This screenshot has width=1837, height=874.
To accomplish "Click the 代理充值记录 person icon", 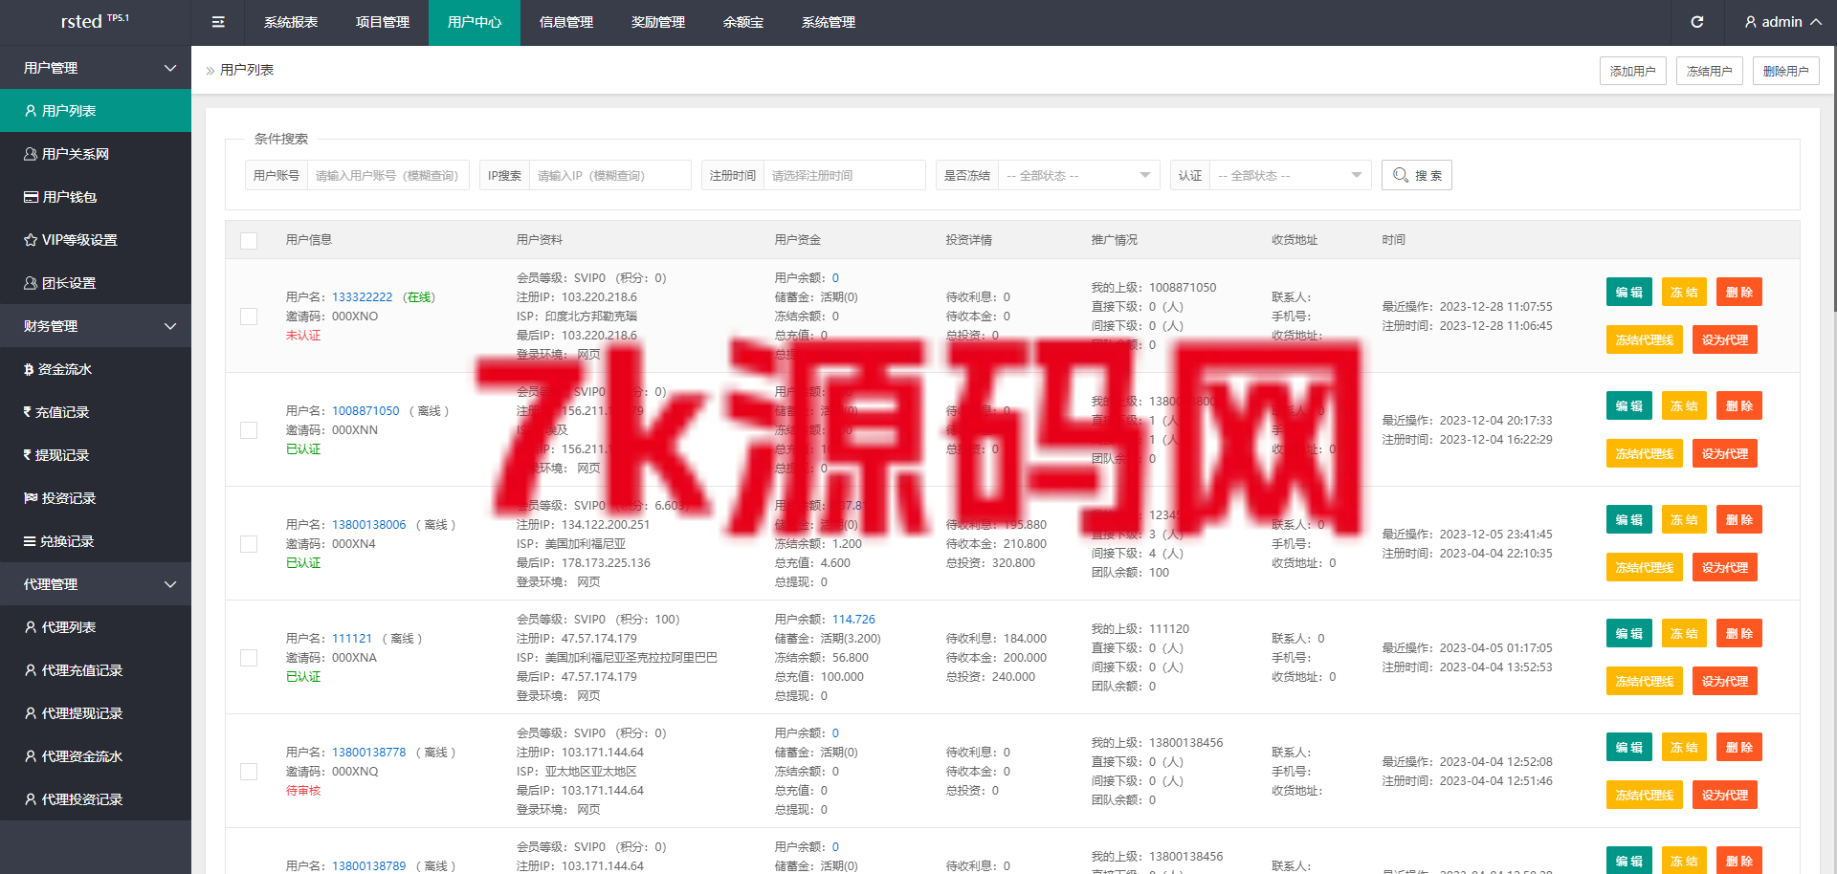I will pos(31,670).
